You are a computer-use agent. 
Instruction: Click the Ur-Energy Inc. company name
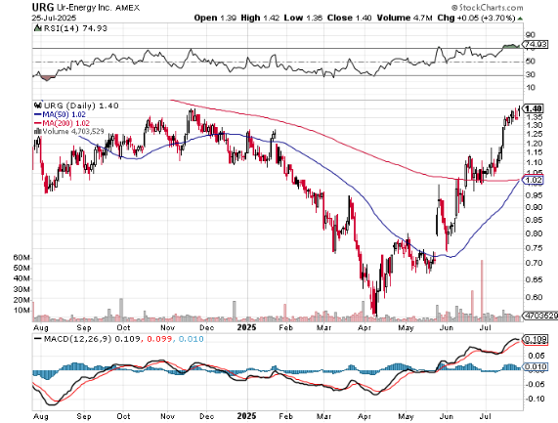coord(84,8)
